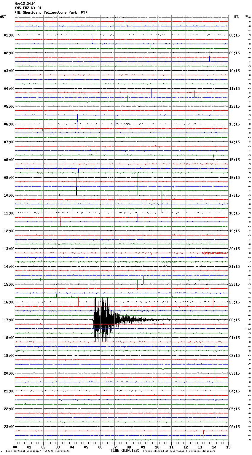Click the vertical division 200.00 microvolts note
252x455 pixels.
[x=38, y=451]
